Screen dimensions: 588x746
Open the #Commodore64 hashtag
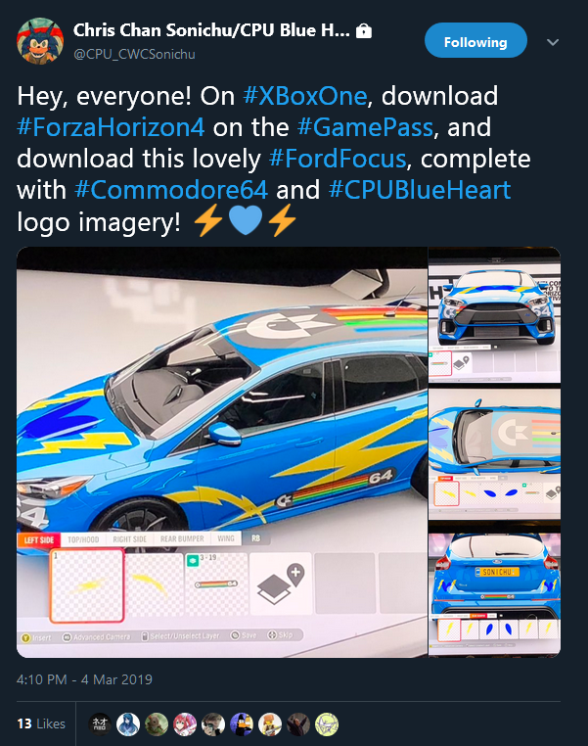pos(171,190)
